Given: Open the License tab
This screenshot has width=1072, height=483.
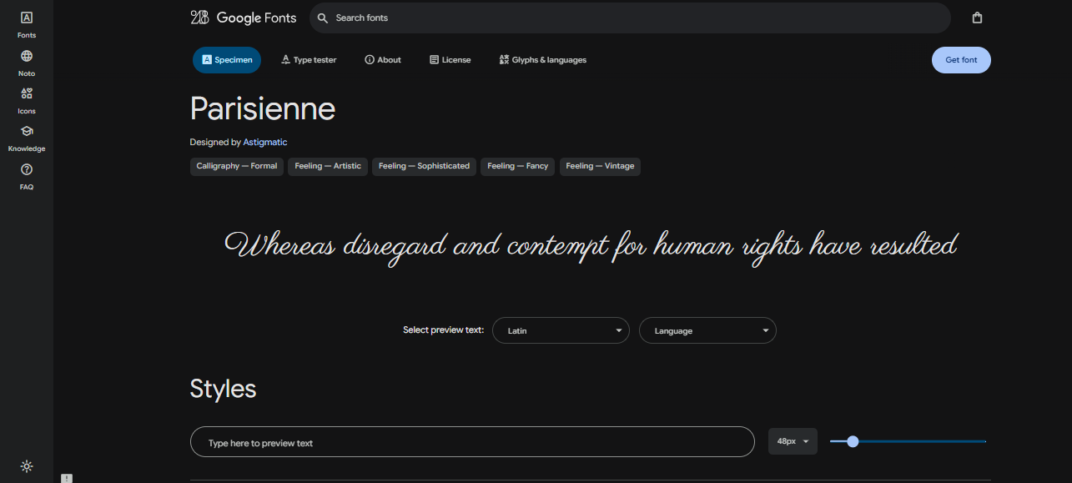Looking at the screenshot, I should [x=450, y=60].
